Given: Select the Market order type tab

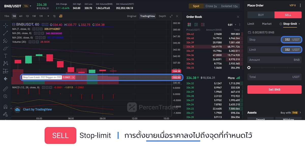Looking at the screenshot, I should tap(267, 24).
